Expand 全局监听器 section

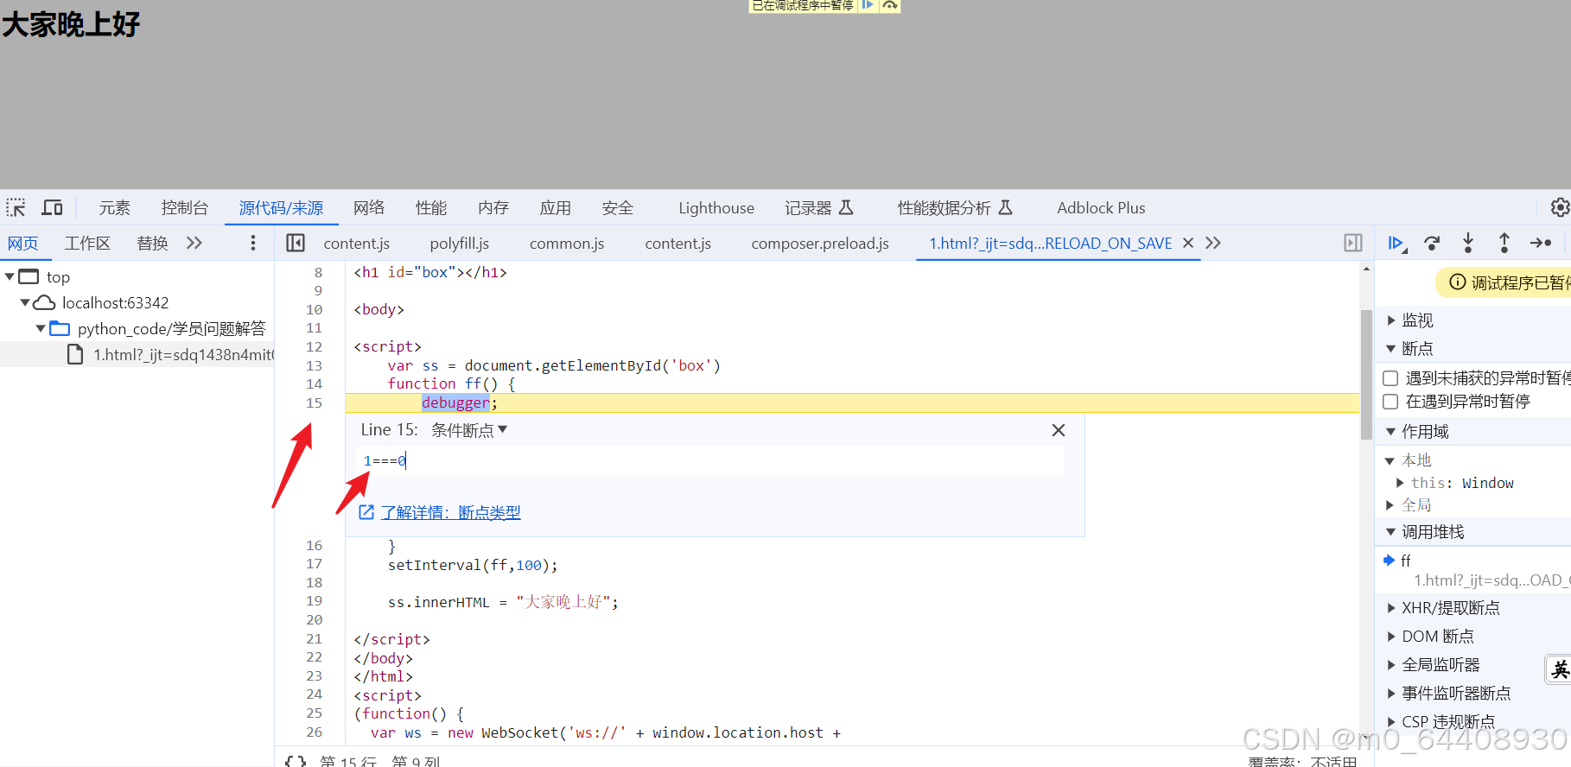pos(1391,665)
